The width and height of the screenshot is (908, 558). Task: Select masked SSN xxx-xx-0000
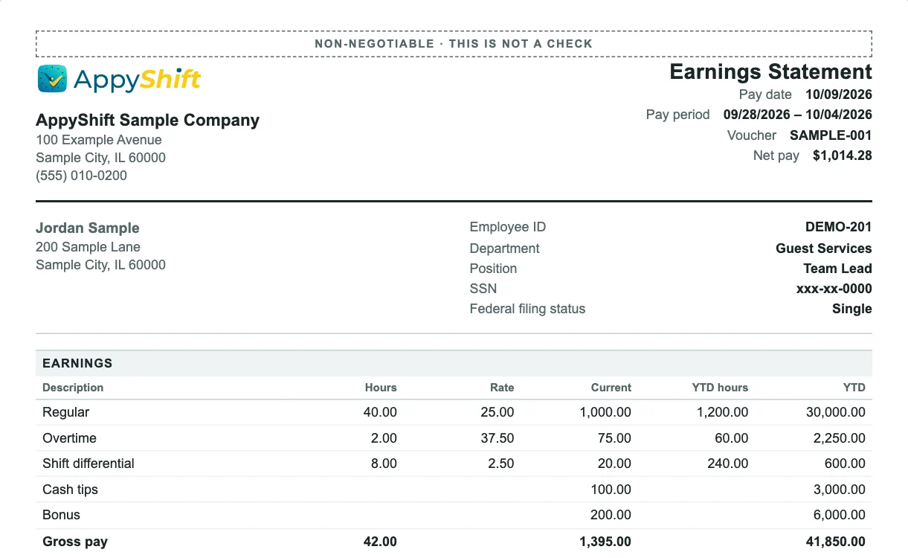834,289
